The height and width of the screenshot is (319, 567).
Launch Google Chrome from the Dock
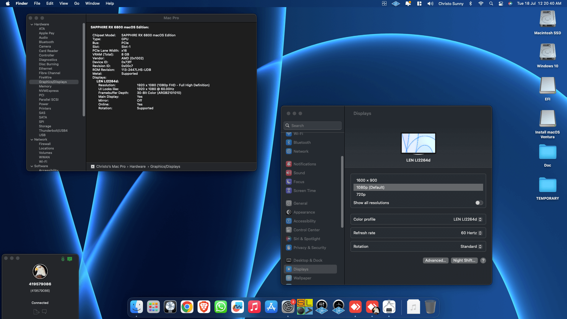[187, 307]
